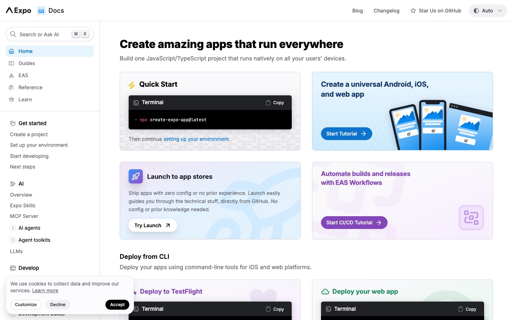Click the terminal icon in web app card
This screenshot has height=320, width=513.
tap(328, 309)
